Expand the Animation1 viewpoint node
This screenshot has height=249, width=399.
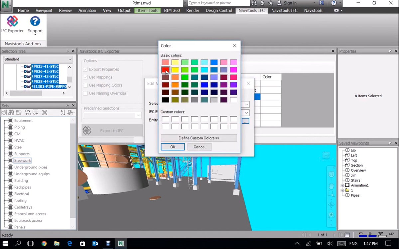point(342,185)
